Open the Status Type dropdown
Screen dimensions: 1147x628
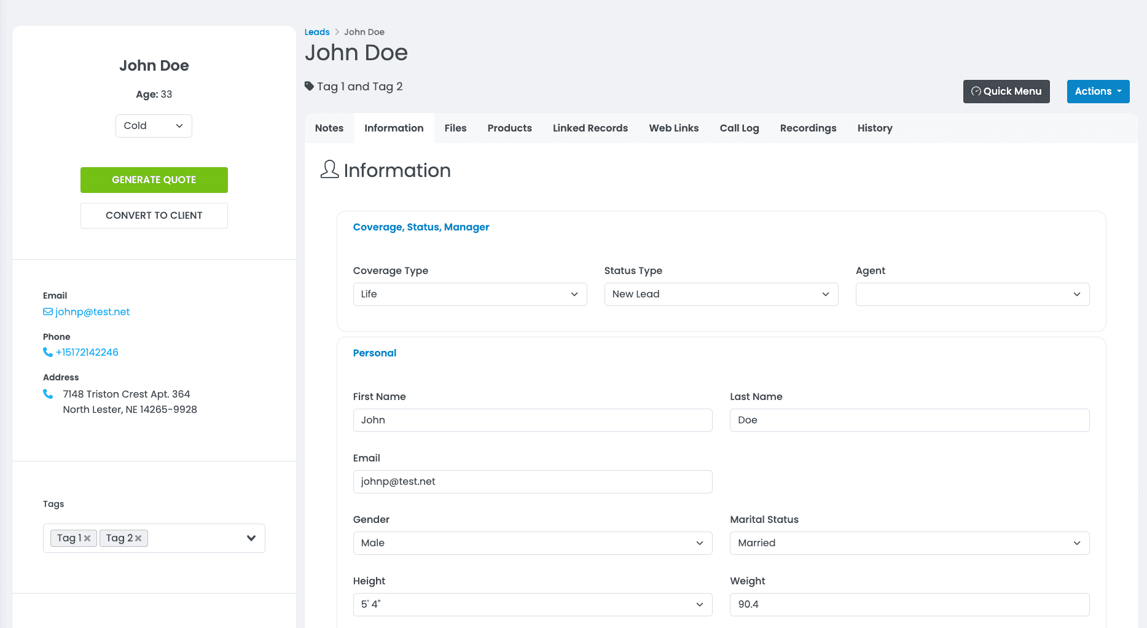[x=721, y=294]
